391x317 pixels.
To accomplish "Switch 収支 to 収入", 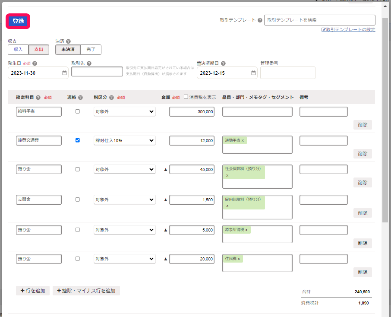I will point(18,50).
